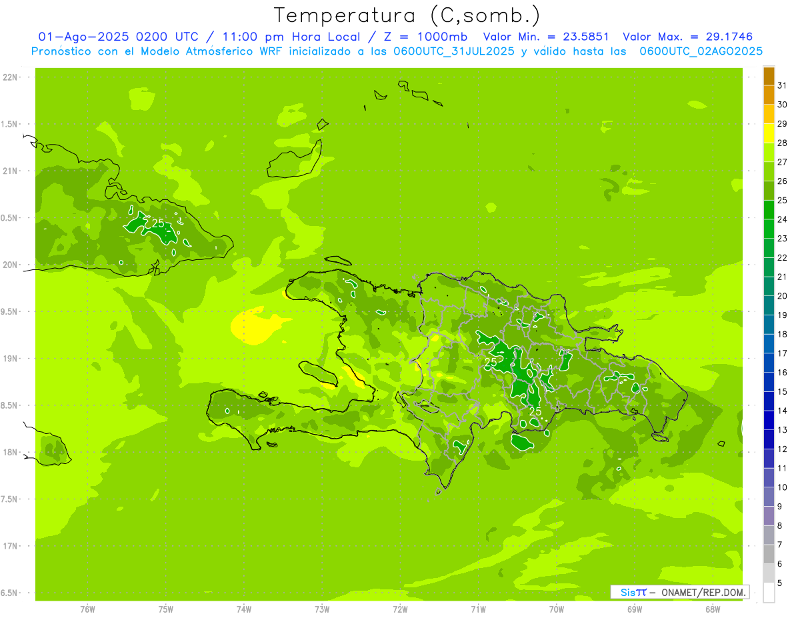Screen dimensions: 800x618
Task: Click the '20' value on the color scale
Action: (782, 296)
